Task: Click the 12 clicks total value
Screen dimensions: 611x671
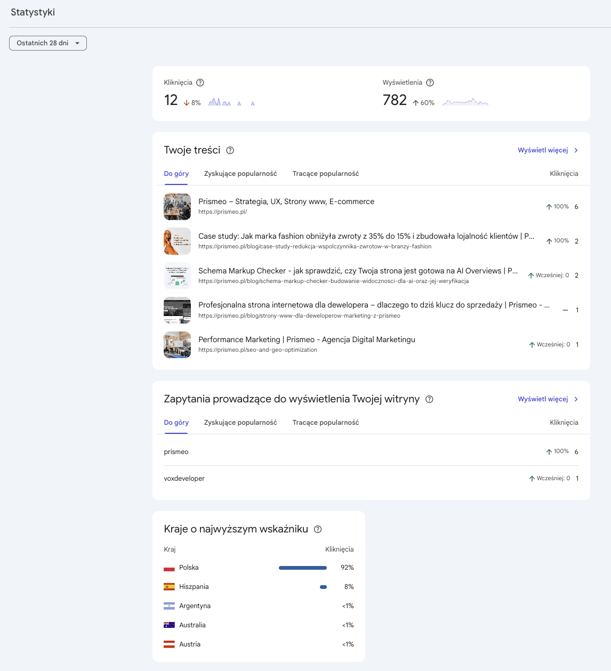Action: (171, 100)
